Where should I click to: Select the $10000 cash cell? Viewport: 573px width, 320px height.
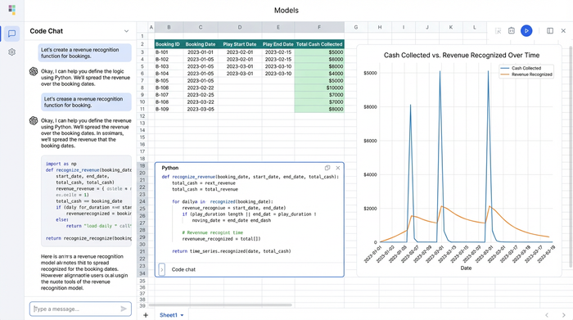click(319, 88)
